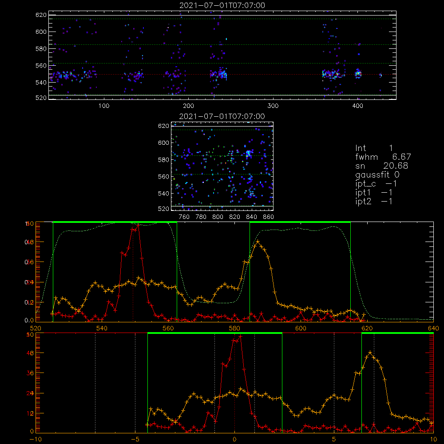Click x-axis label 5 of the bottom plot

coord(334,440)
